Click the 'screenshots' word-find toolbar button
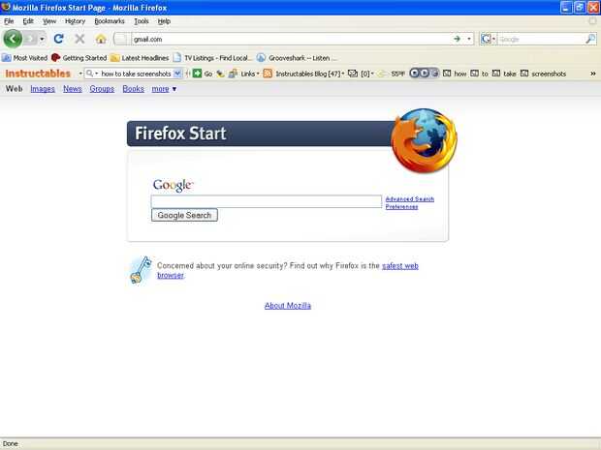 click(x=543, y=74)
